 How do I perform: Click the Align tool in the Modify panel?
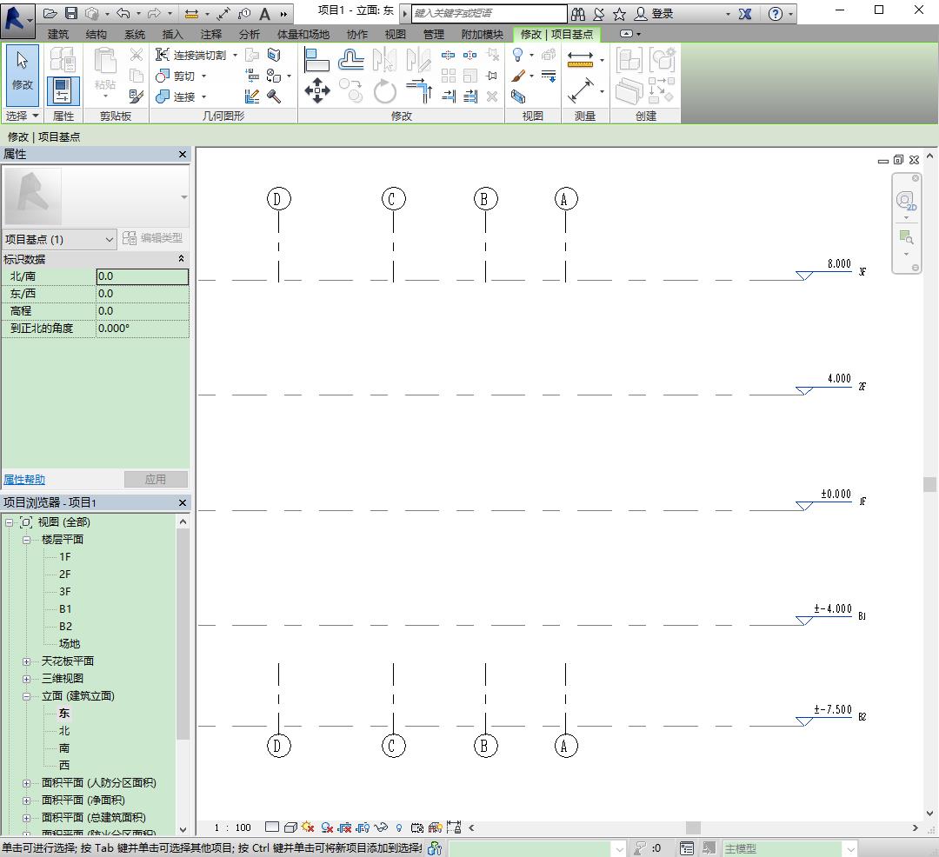(x=316, y=60)
